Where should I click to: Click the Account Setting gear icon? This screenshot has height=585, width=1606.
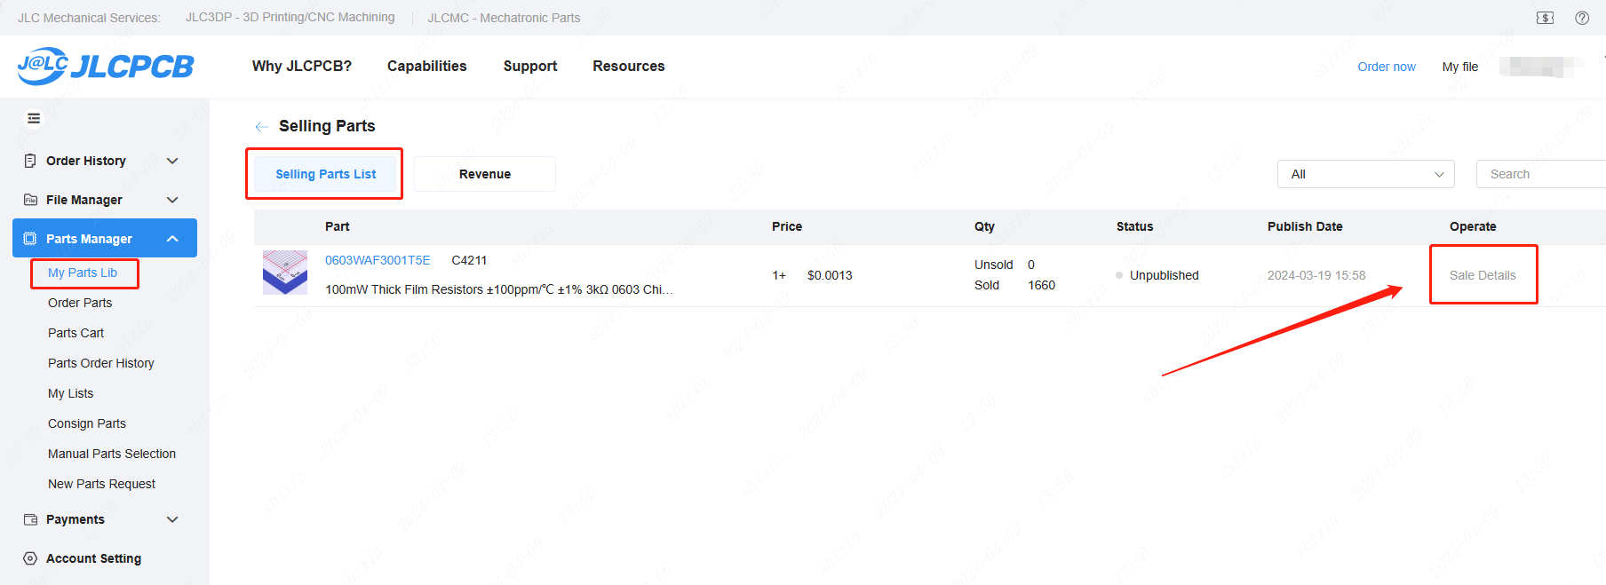(x=30, y=558)
